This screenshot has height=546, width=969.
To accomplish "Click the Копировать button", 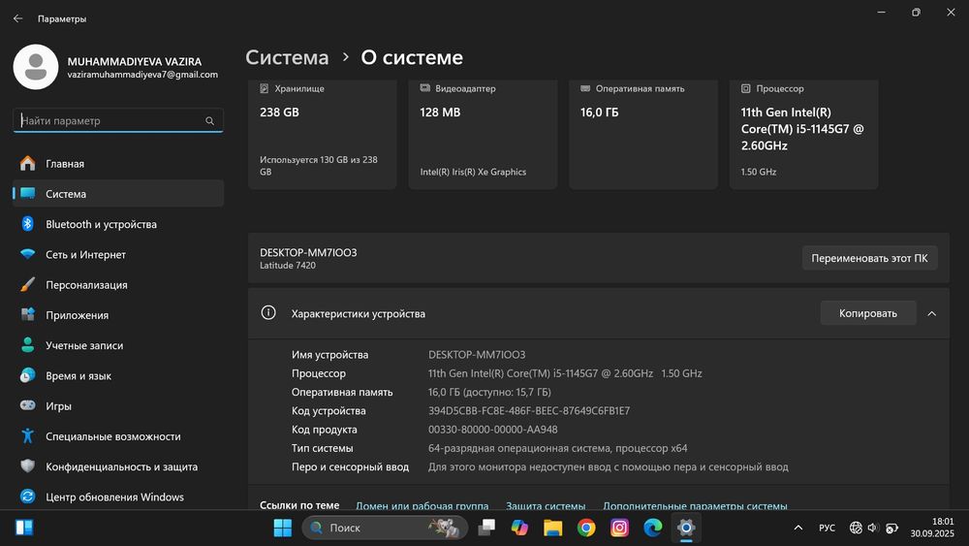I will tap(867, 313).
